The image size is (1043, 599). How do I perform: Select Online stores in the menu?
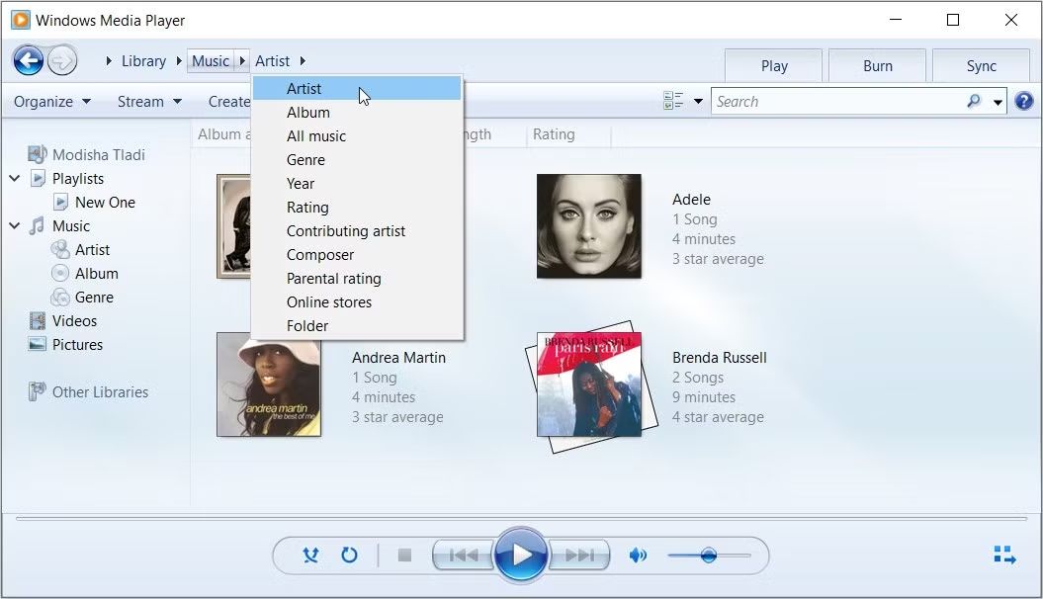point(357,302)
